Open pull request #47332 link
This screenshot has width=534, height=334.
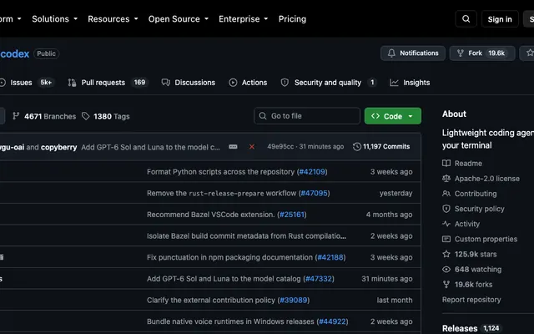click(319, 279)
